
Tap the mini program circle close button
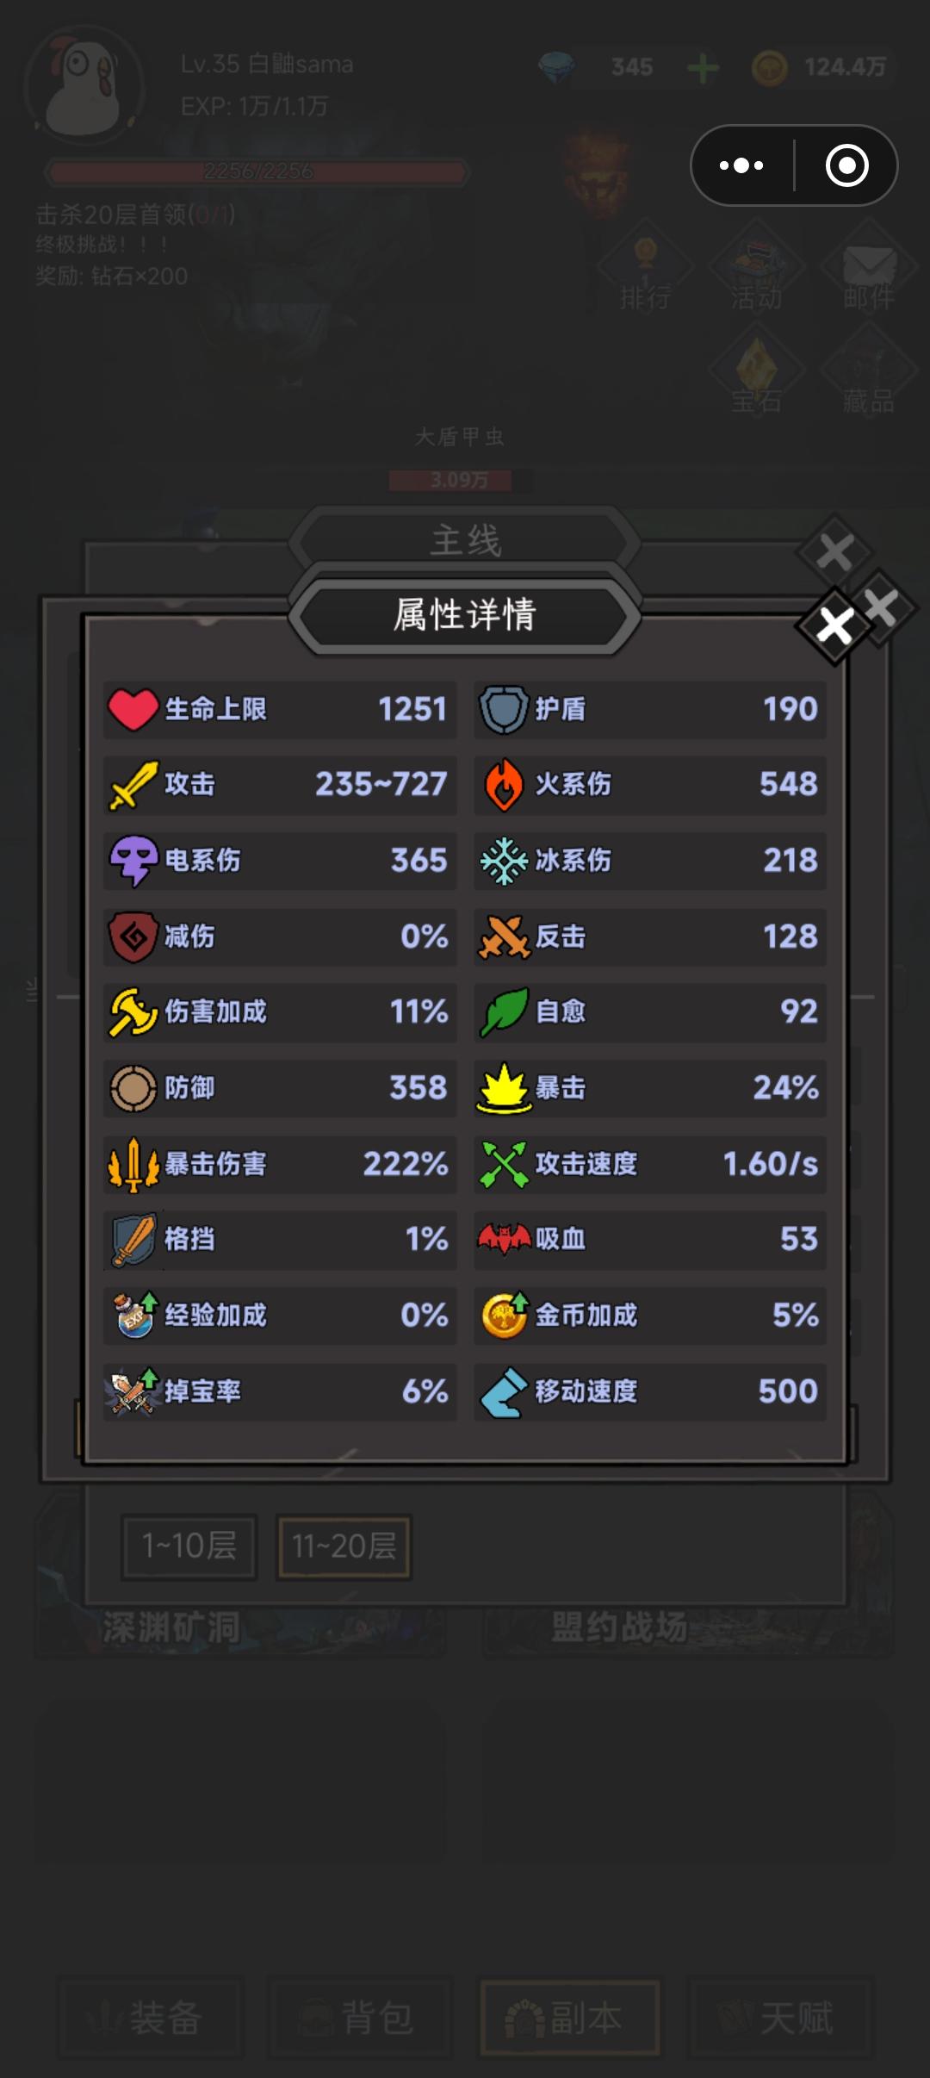pos(847,165)
